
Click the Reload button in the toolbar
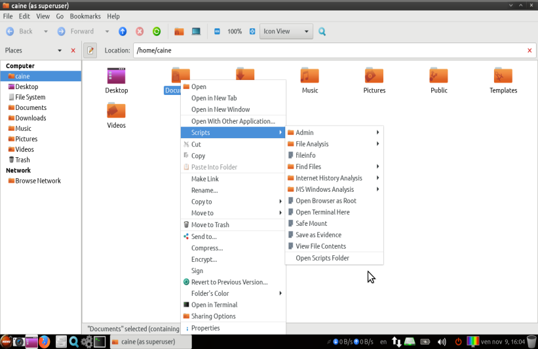coord(157,31)
